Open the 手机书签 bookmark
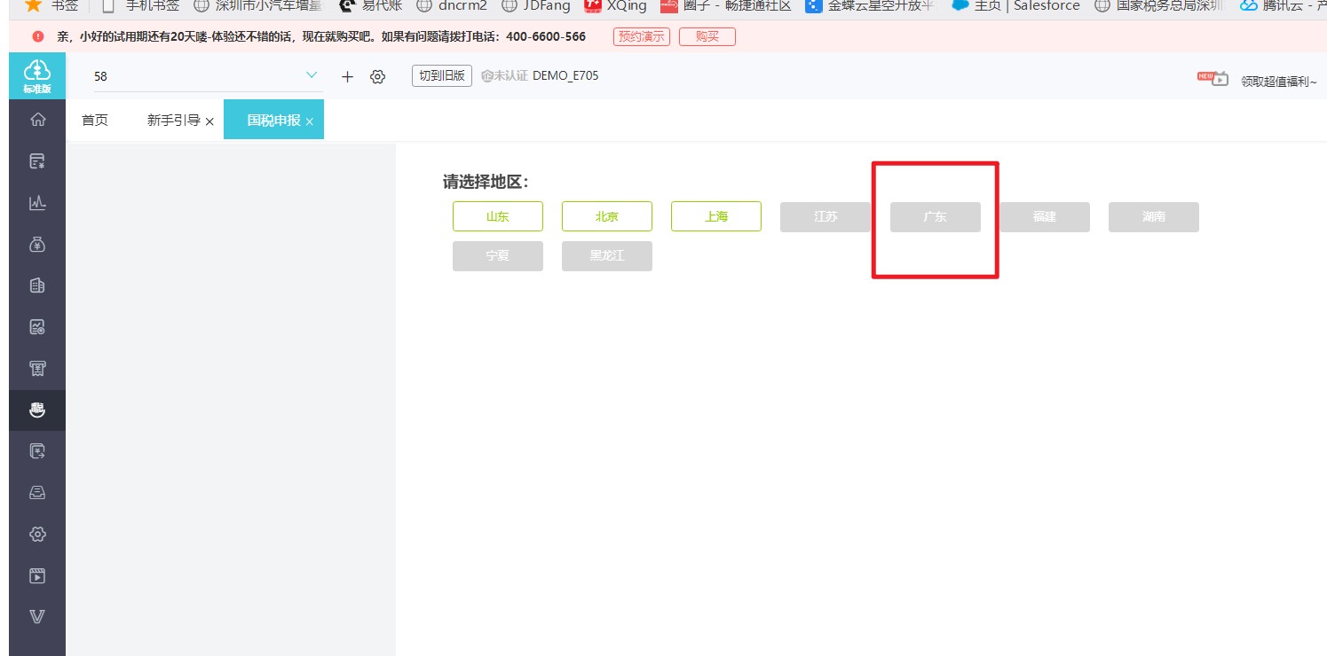 pyautogui.click(x=139, y=5)
